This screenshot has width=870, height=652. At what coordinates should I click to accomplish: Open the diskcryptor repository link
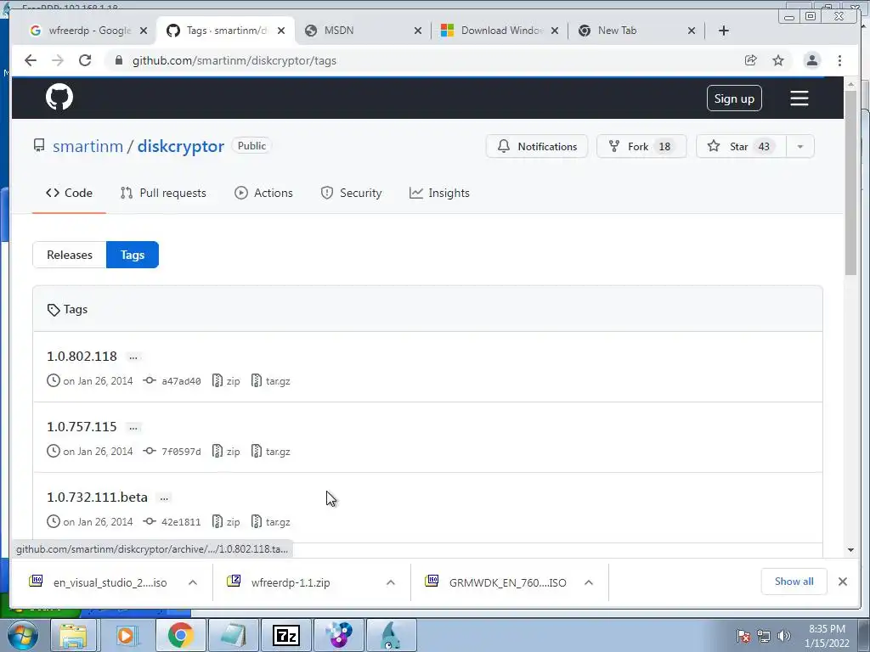pos(181,146)
